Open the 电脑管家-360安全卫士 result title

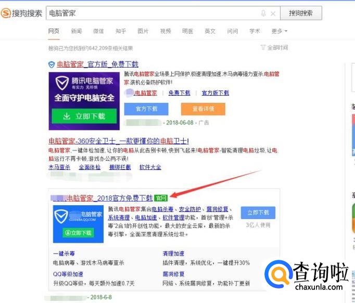[x=119, y=141]
